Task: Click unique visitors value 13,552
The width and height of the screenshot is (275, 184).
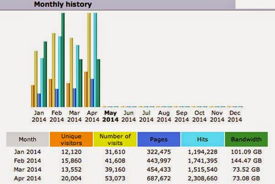Action: [71, 169]
